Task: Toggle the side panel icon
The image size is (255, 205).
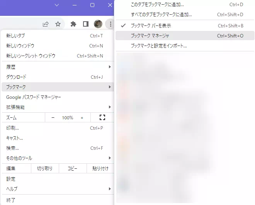Action: click(x=86, y=24)
